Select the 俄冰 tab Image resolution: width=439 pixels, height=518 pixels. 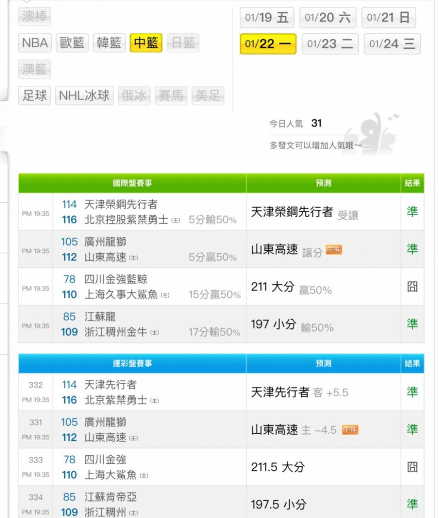tap(134, 95)
